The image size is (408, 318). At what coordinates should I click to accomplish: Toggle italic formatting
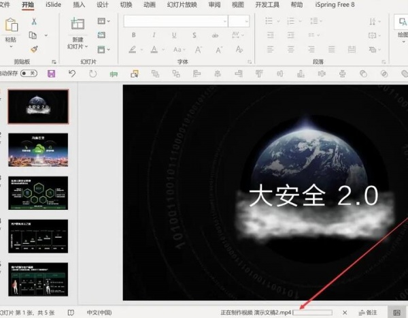coord(154,35)
